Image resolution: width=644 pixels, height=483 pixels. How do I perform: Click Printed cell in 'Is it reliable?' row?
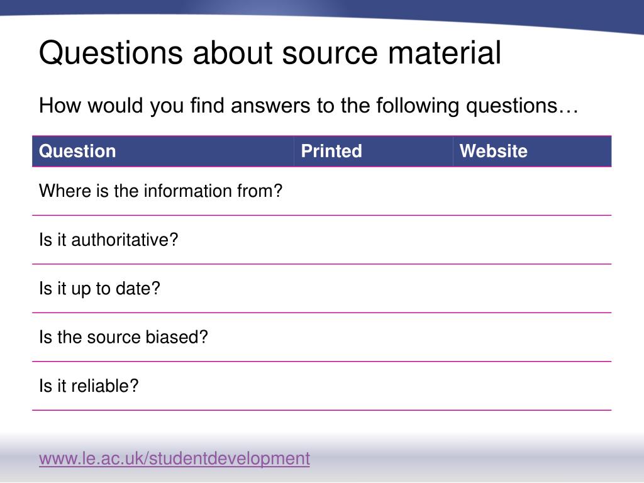[373, 386]
